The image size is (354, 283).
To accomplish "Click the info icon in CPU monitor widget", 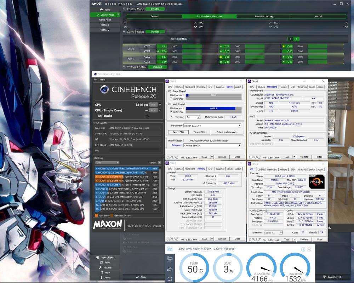I will (303, 249).
